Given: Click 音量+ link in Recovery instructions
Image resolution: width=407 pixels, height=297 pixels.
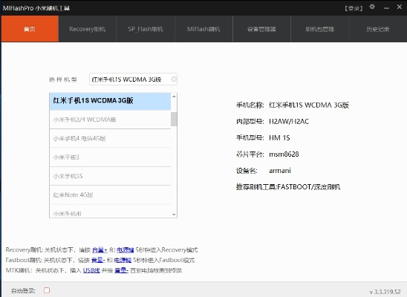Looking at the screenshot, I should click(100, 249).
